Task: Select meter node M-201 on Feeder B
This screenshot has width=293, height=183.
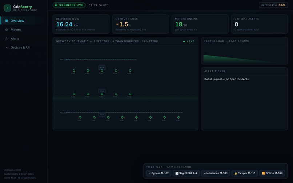Action: 80,117
